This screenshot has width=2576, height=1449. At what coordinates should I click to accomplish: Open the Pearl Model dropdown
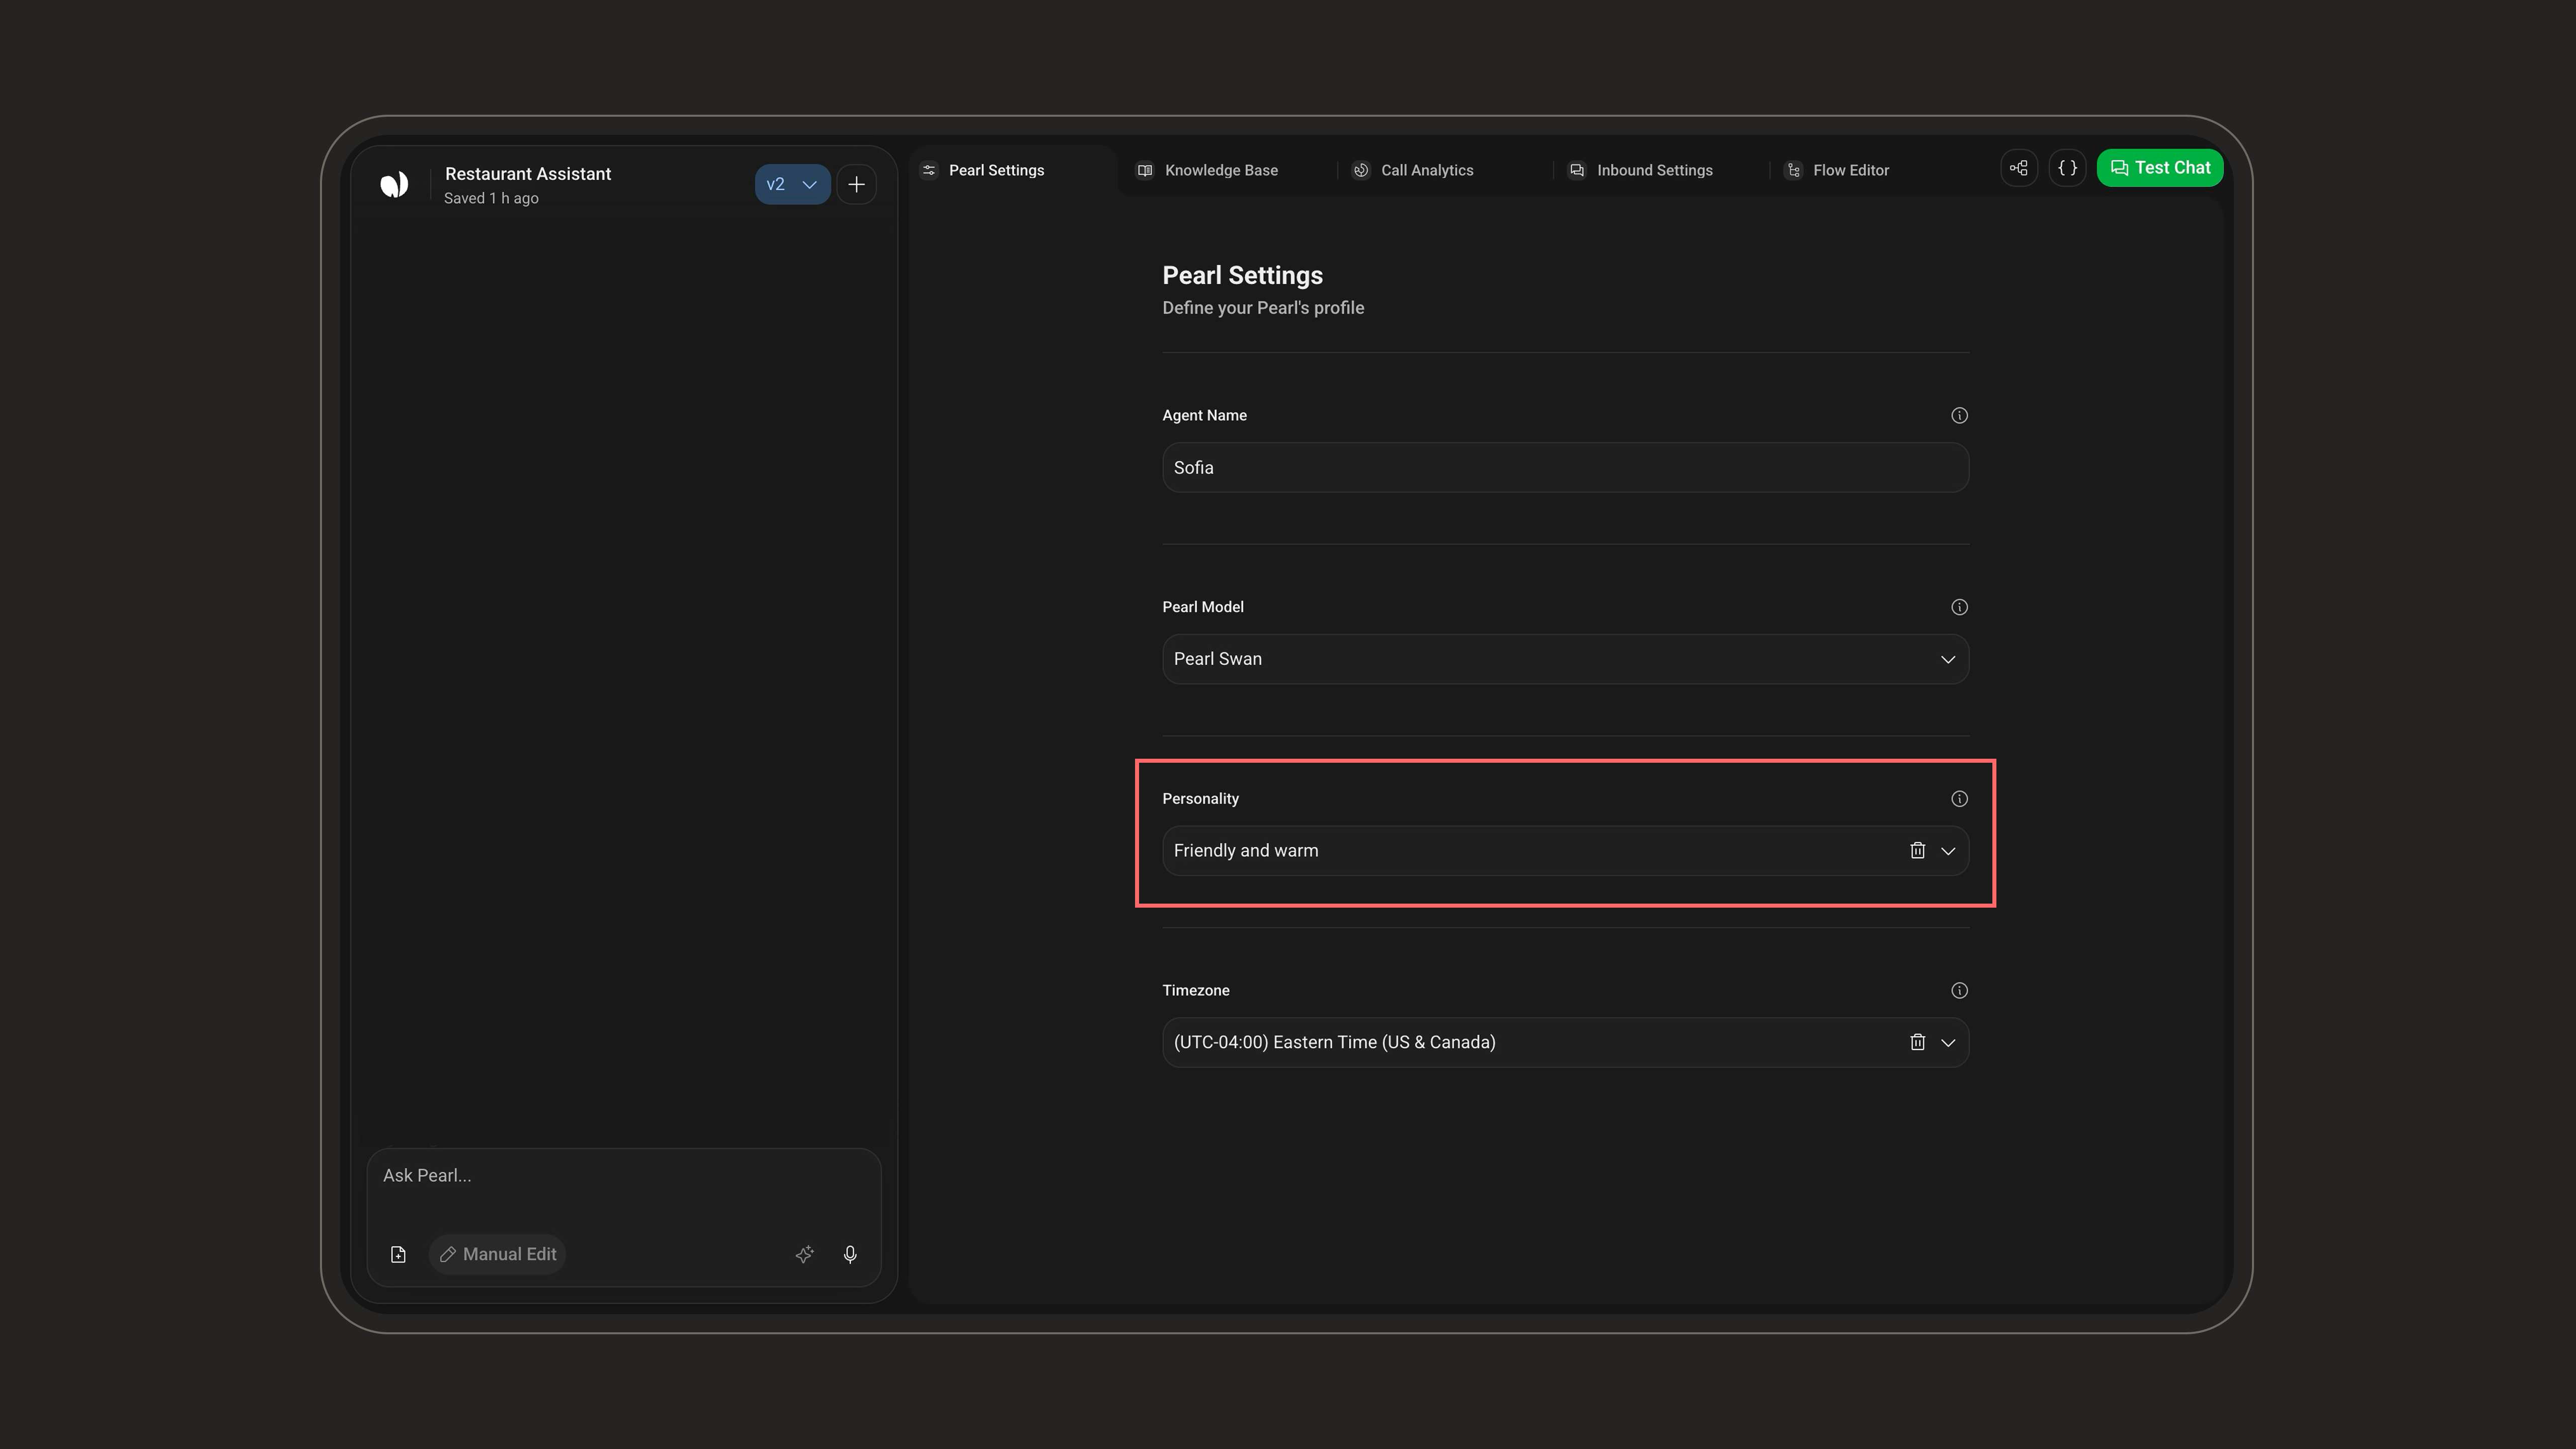pos(1565,659)
